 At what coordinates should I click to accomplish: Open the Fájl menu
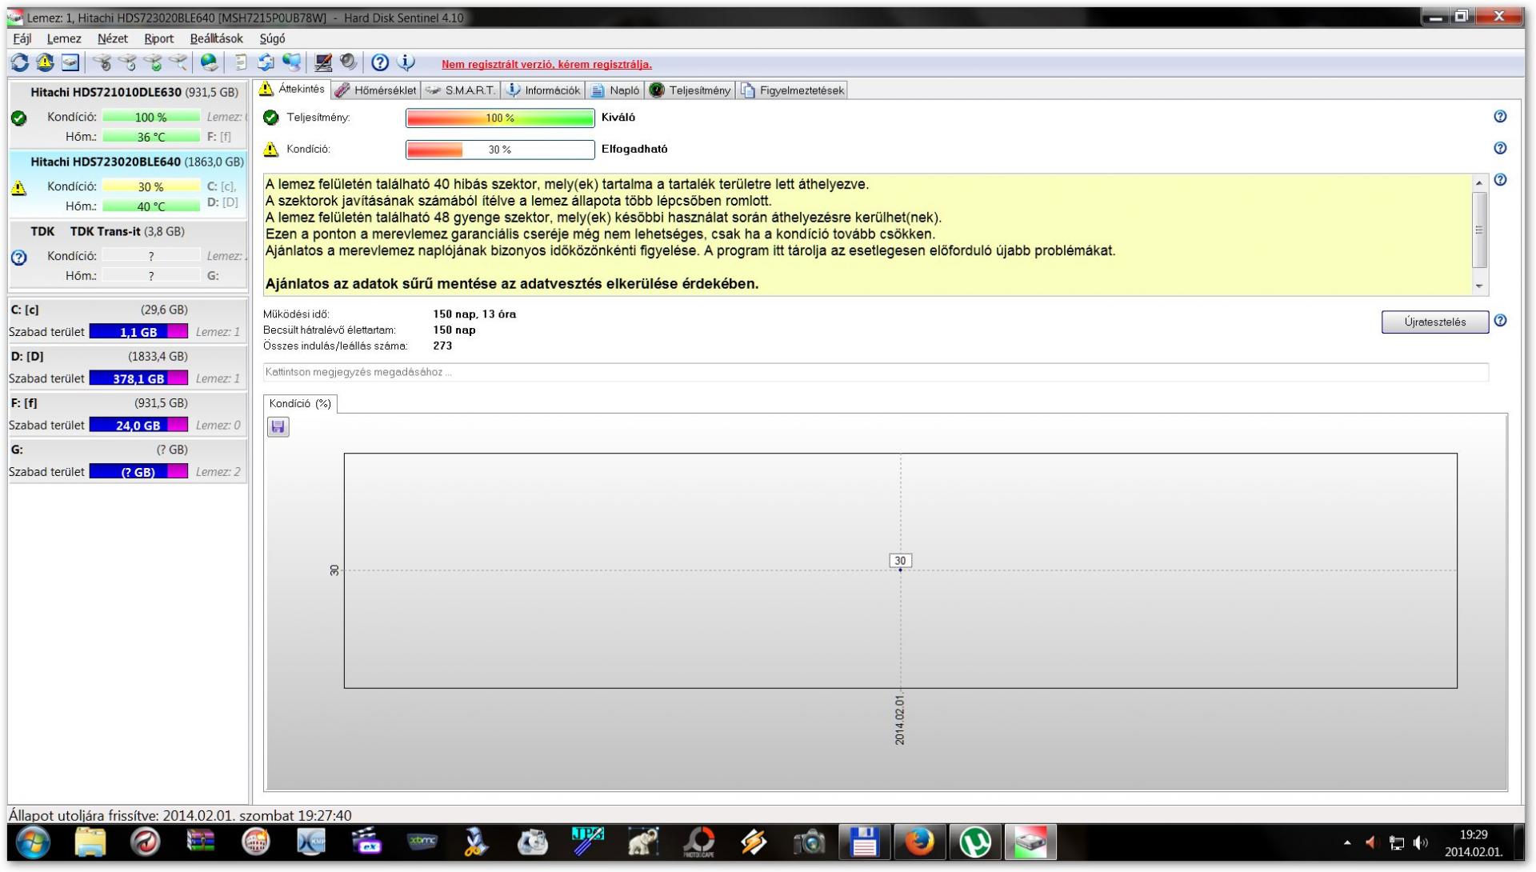tap(22, 38)
